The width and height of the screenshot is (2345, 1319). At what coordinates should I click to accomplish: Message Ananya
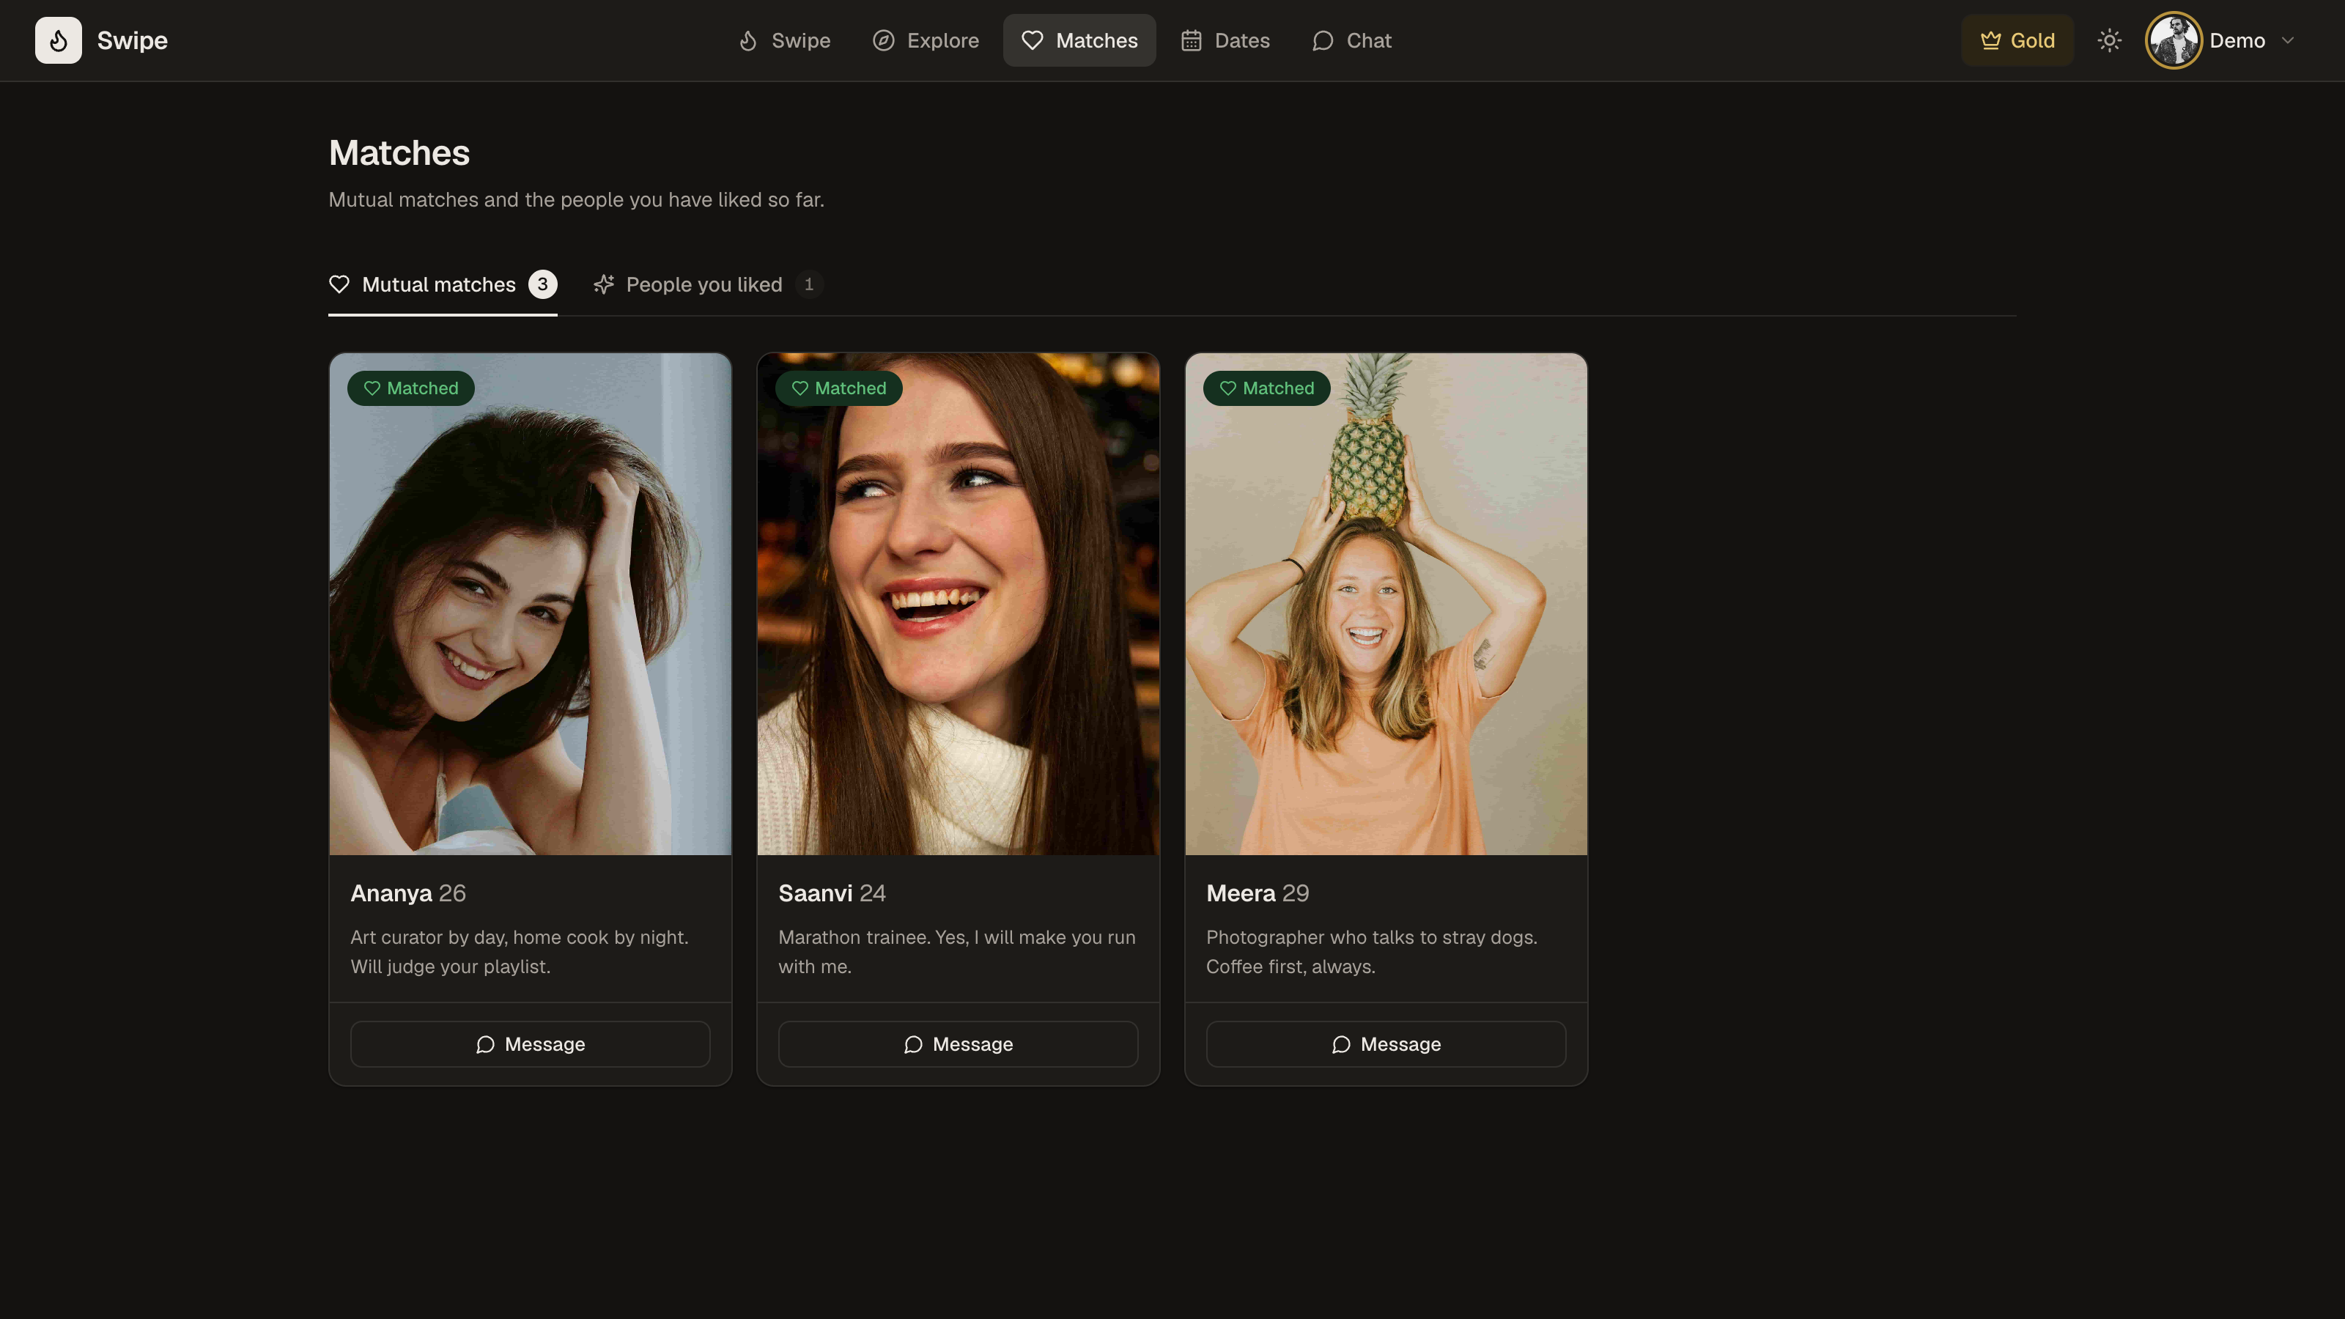[x=531, y=1044]
